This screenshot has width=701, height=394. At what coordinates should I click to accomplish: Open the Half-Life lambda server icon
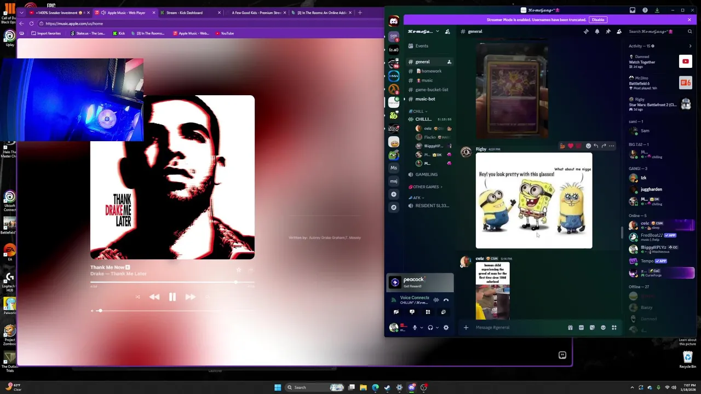tap(394, 89)
